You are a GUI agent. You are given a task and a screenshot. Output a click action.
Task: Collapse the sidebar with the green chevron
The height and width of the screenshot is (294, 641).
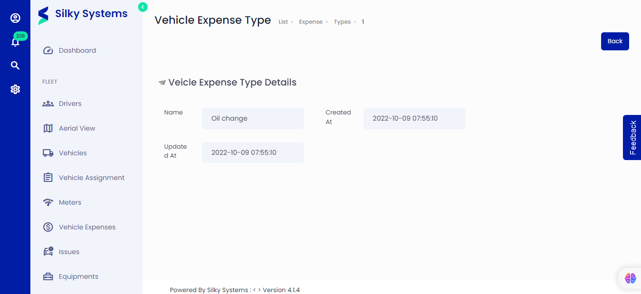click(x=143, y=7)
